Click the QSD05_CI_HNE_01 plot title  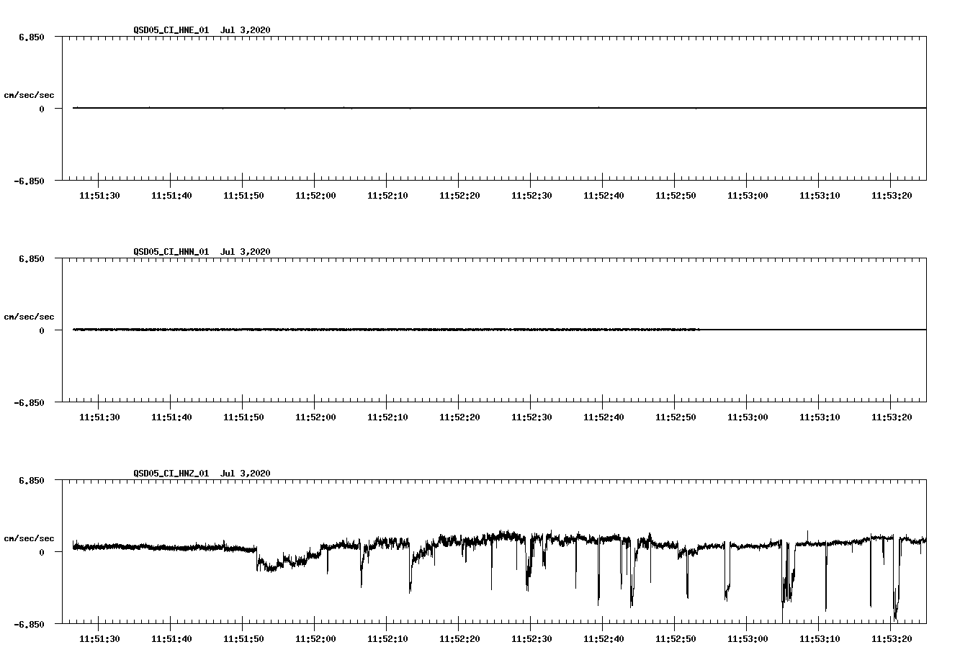(x=202, y=30)
